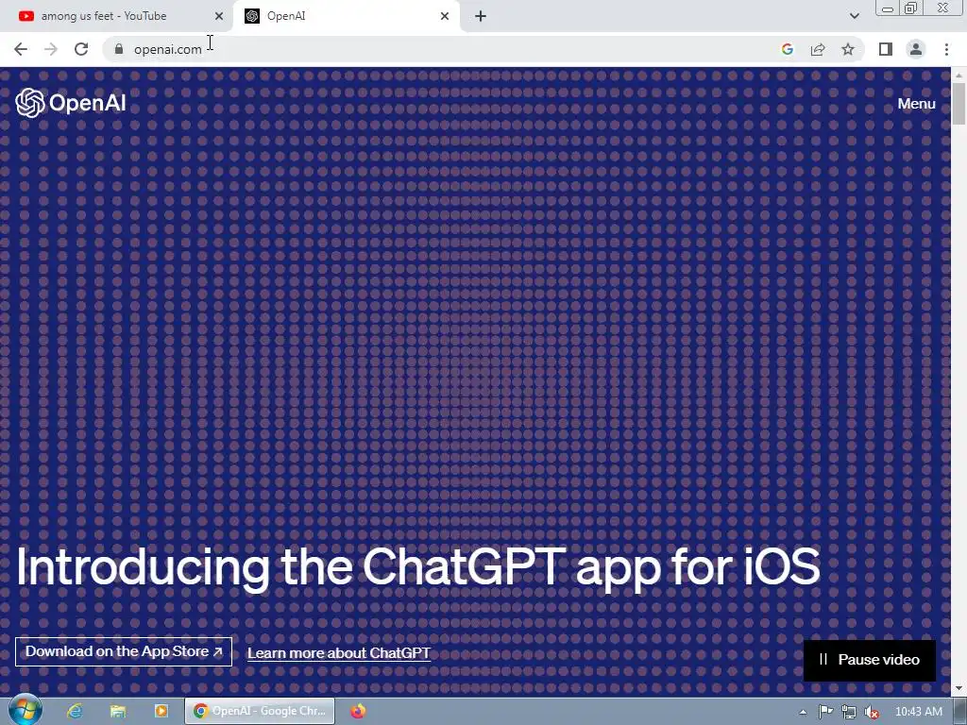Viewport: 967px width, 725px height.
Task: Go back using the browser back arrow
Action: coord(21,49)
